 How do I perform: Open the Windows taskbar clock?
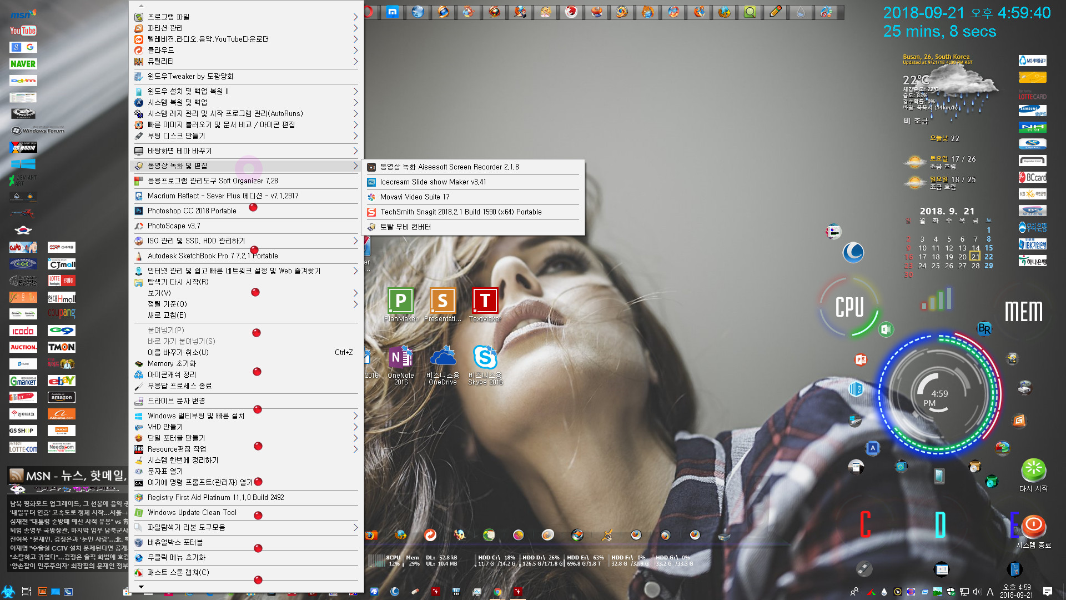1016,591
